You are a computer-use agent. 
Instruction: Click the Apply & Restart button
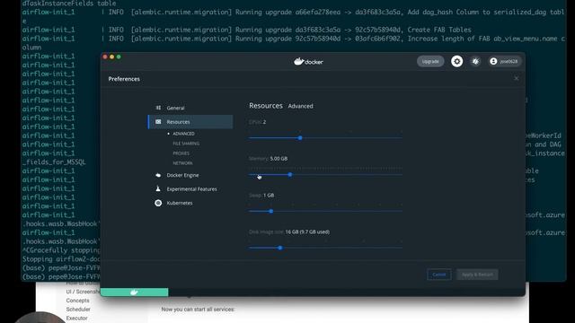click(x=477, y=275)
